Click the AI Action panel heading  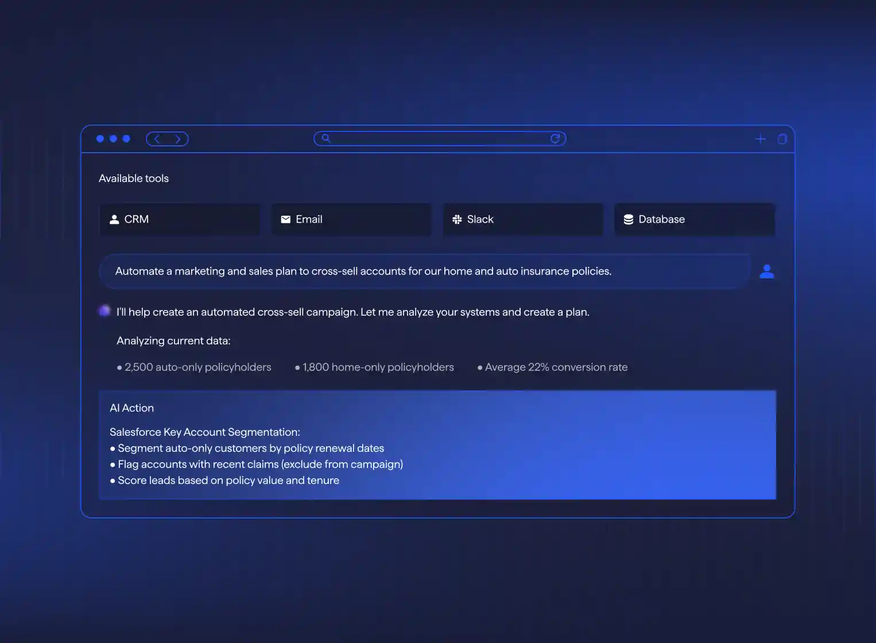(132, 408)
